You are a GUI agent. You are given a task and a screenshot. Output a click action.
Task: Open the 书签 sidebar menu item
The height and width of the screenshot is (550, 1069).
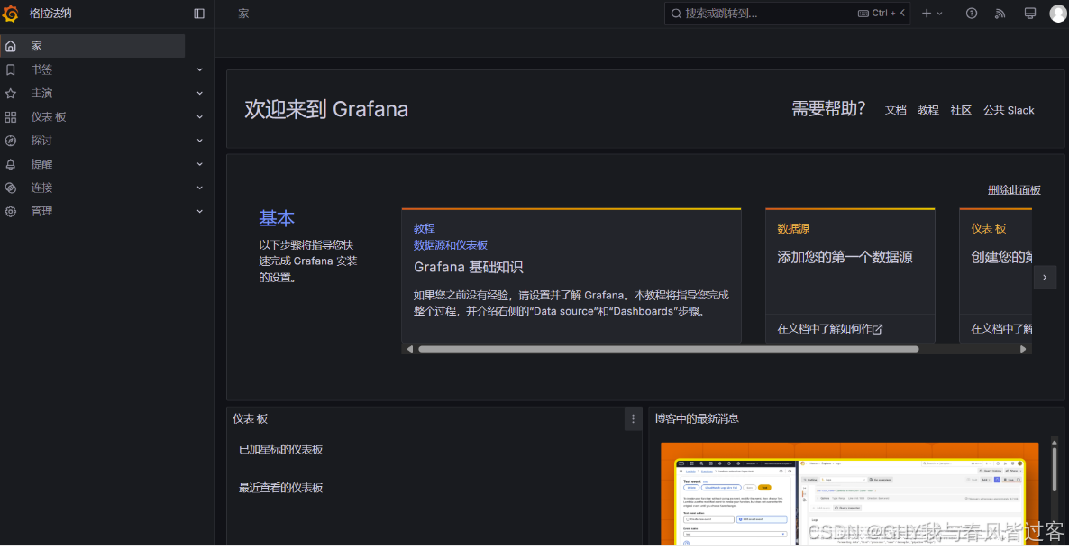tap(41, 69)
